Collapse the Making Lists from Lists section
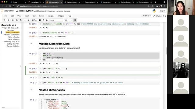This screenshot has width=195, height=109. coord(31,44)
